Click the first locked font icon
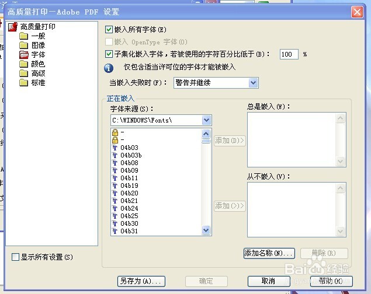The width and height of the screenshot is (371, 294). click(x=115, y=132)
